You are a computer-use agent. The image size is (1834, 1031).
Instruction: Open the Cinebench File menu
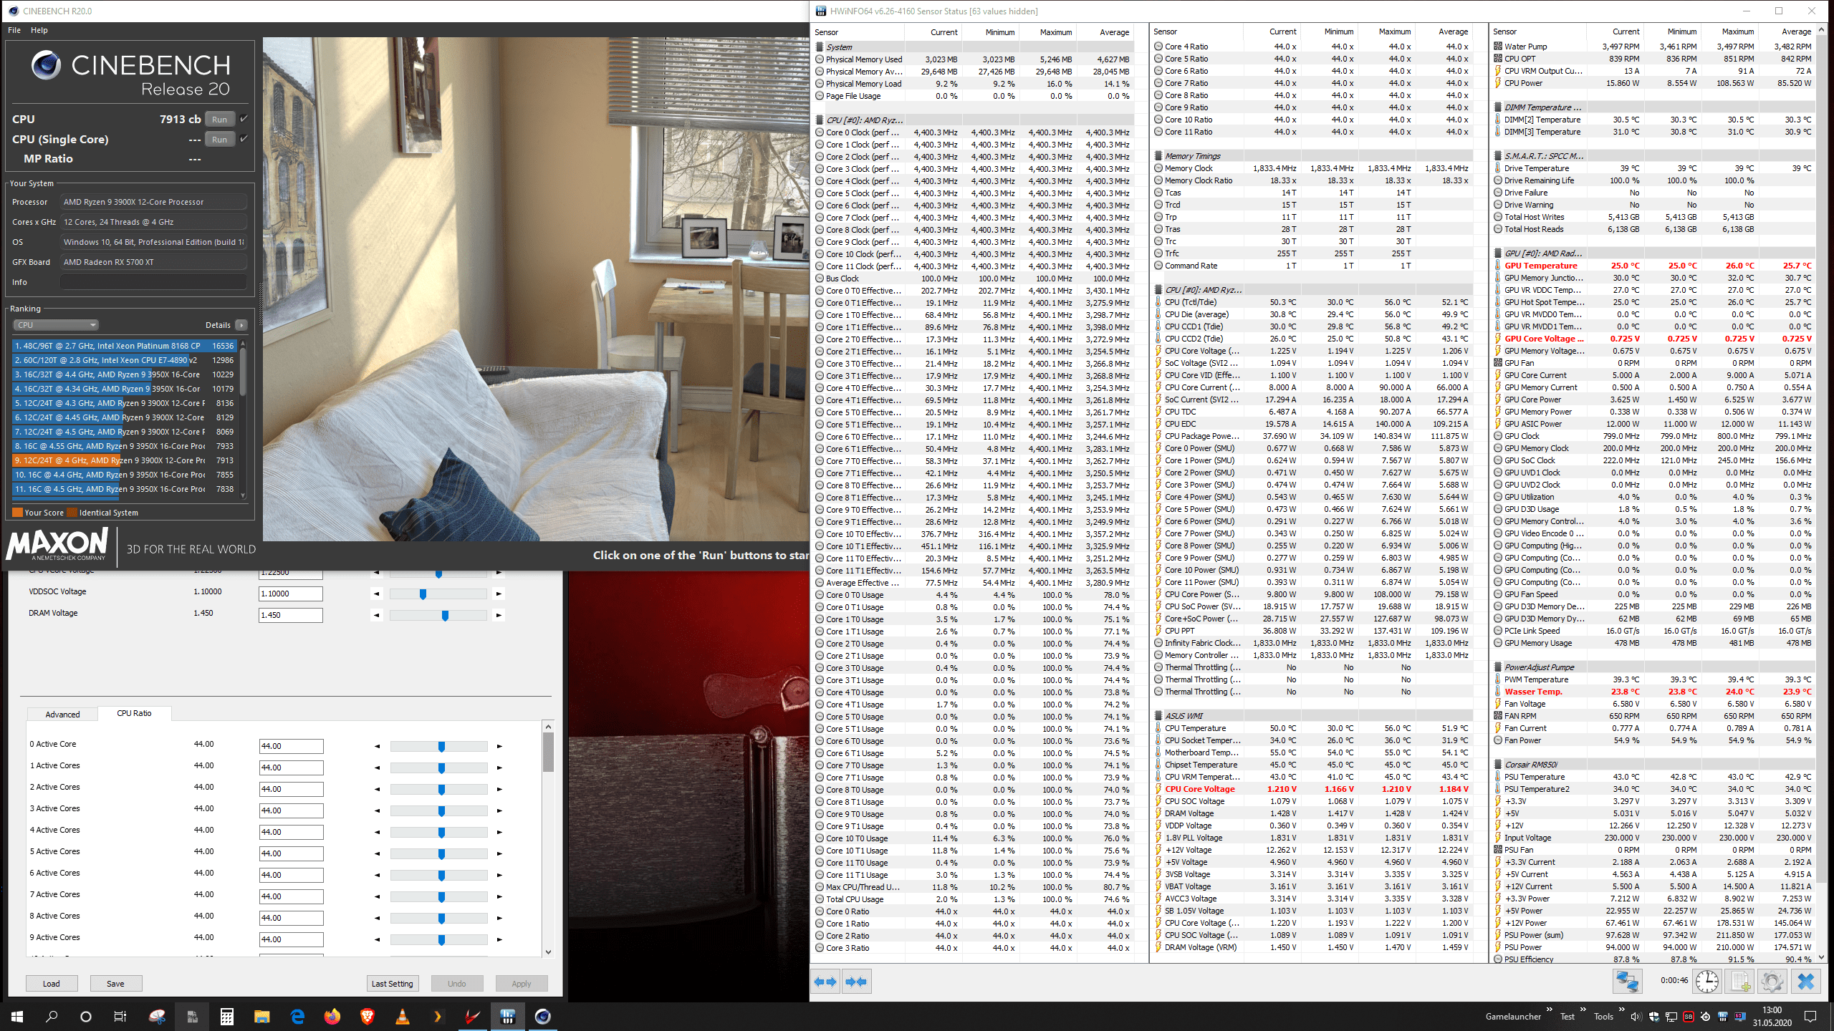[x=14, y=30]
